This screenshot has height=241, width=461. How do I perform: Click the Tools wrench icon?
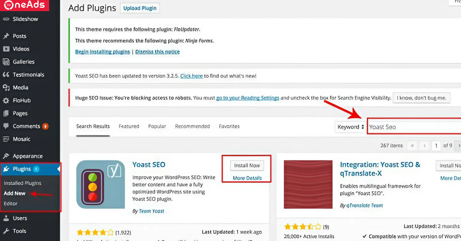click(x=6, y=231)
